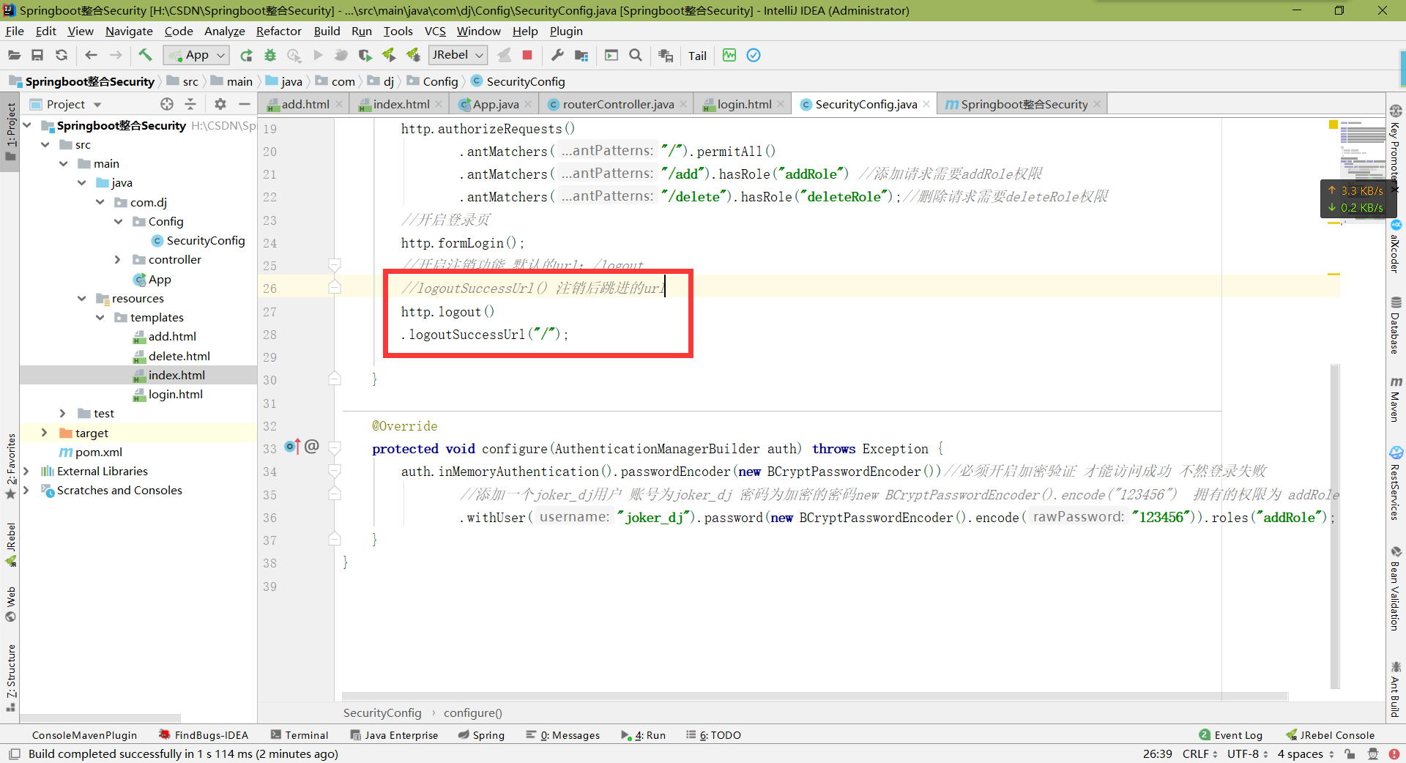Select delete.html in the project tree
Screen dimensions: 1406x763
(171, 356)
